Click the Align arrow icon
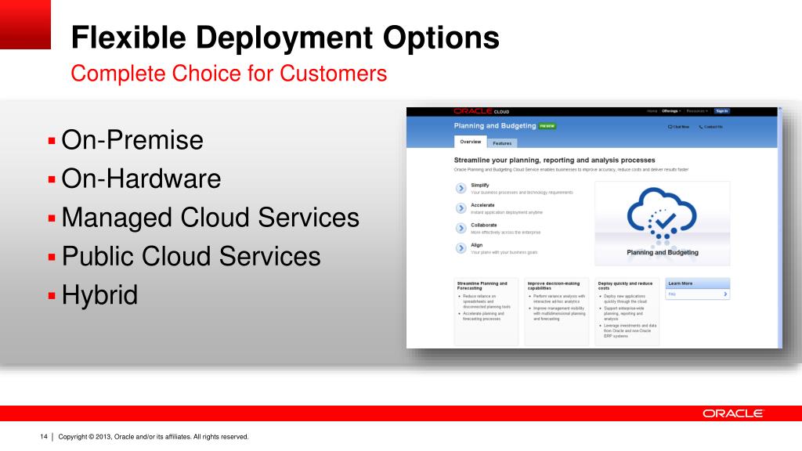802x451 pixels. click(x=461, y=248)
